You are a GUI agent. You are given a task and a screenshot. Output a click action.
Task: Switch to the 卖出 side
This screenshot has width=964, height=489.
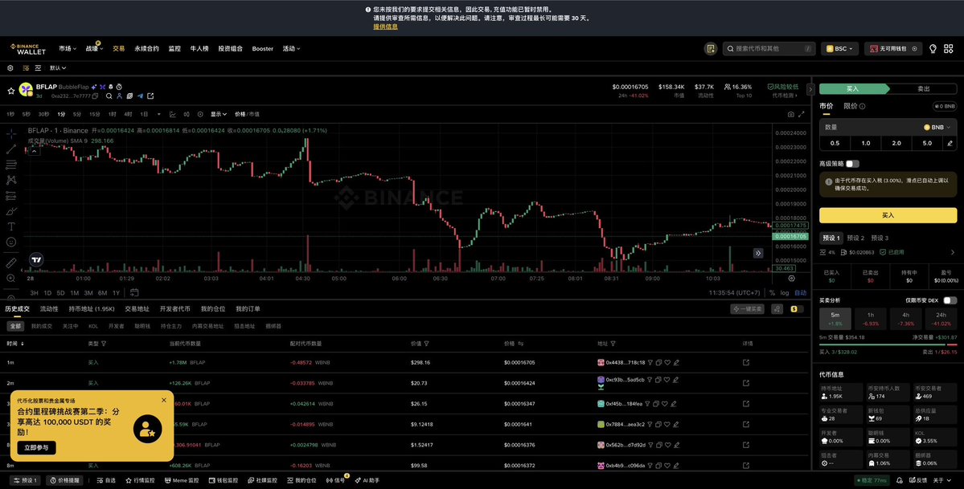[924, 89]
